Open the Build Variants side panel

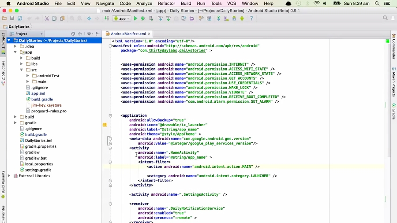pyautogui.click(x=3, y=184)
